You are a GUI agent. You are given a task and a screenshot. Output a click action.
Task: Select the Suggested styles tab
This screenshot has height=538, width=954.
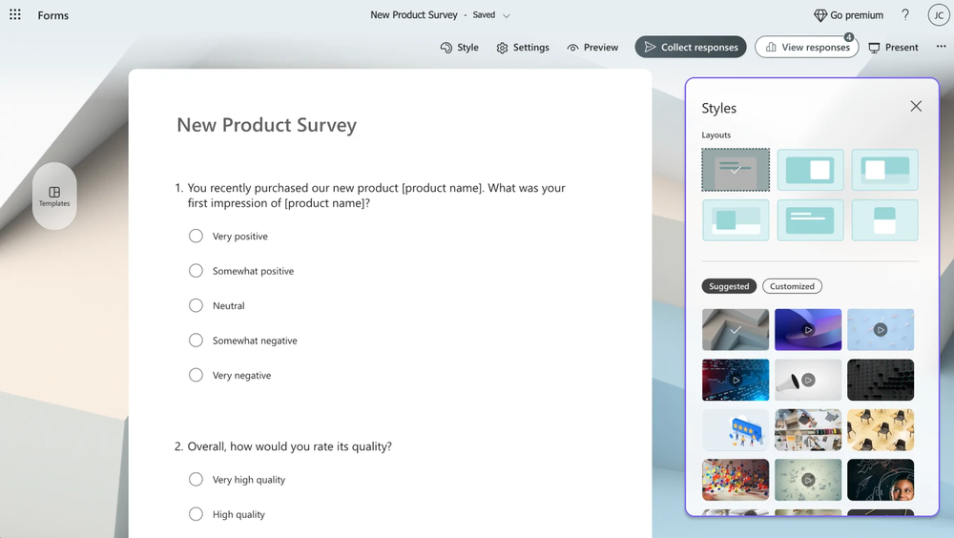pyautogui.click(x=729, y=286)
